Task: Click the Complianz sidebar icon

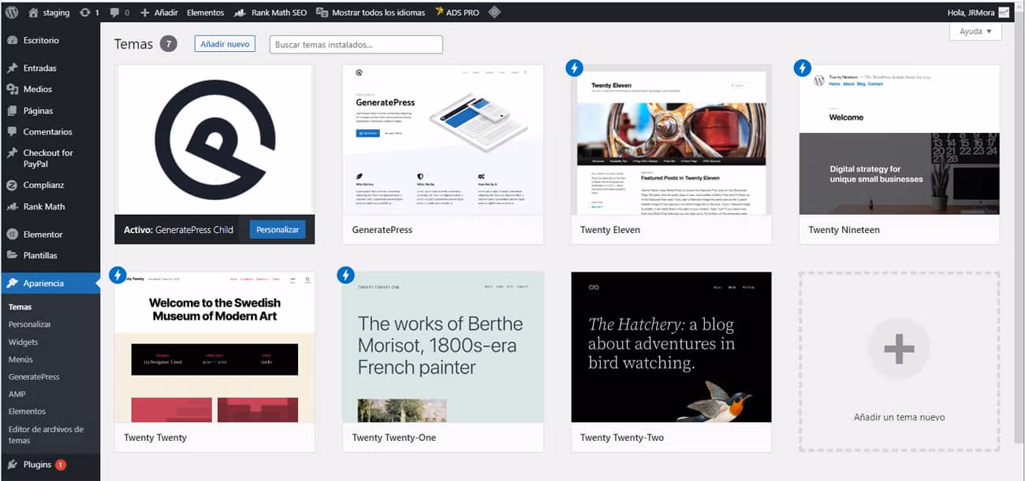Action: pos(12,186)
